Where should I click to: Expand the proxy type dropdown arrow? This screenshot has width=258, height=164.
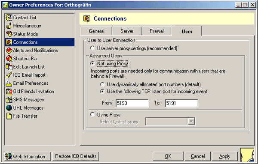point(191,122)
